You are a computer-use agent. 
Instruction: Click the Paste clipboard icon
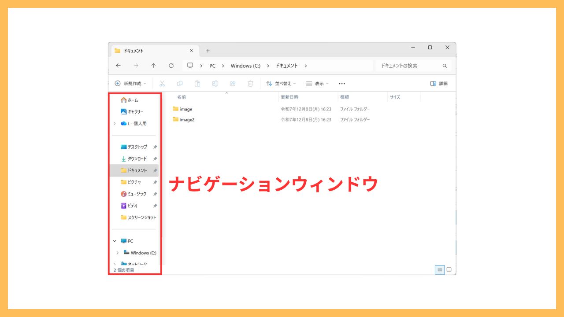click(197, 83)
